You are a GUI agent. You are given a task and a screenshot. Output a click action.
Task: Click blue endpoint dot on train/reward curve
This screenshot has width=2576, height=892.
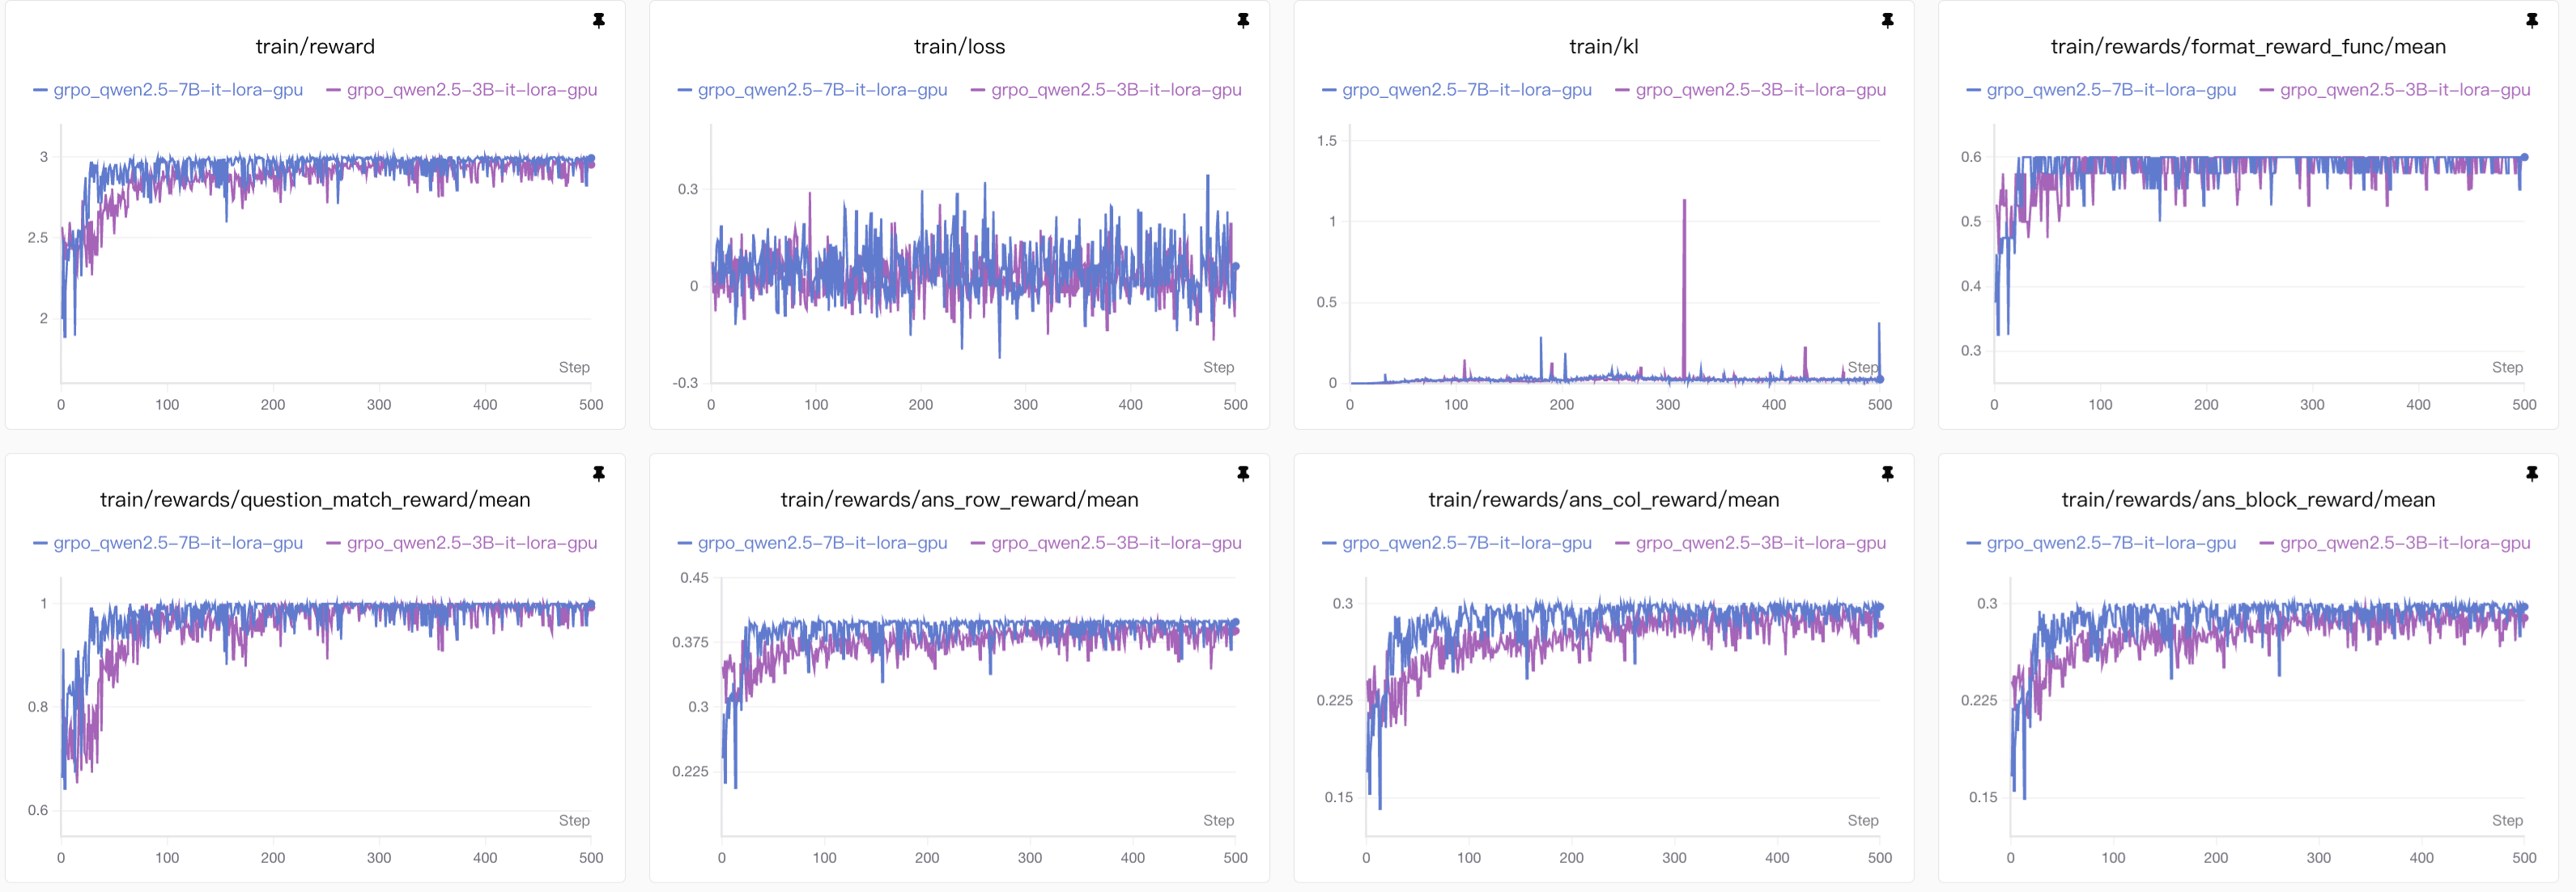point(591,159)
